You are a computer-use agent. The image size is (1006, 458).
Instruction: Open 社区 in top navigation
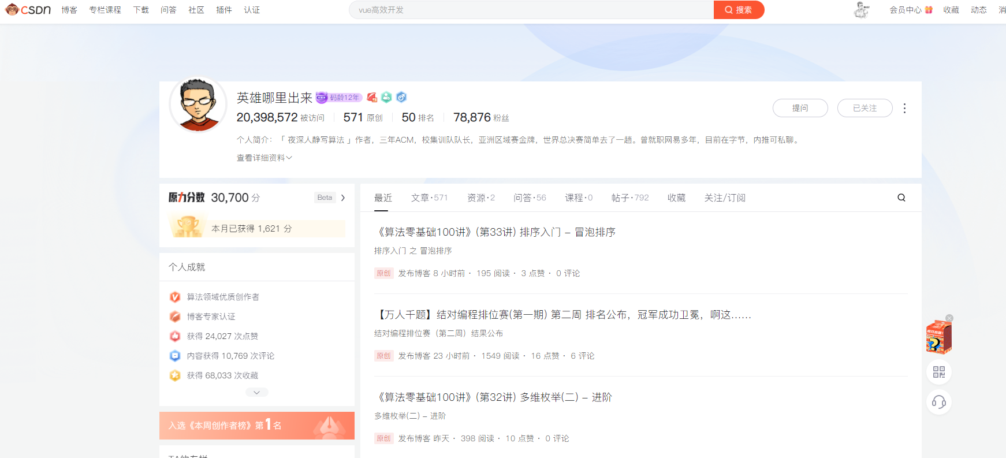196,10
